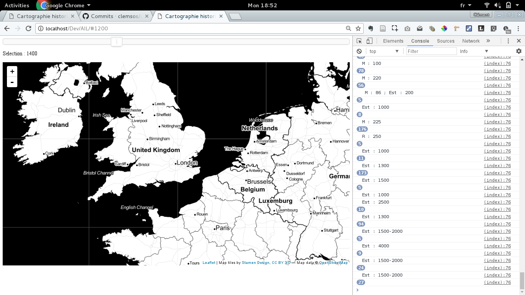Image resolution: width=525 pixels, height=295 pixels.
Task: Clear the console with the ban icon
Action: click(x=359, y=51)
